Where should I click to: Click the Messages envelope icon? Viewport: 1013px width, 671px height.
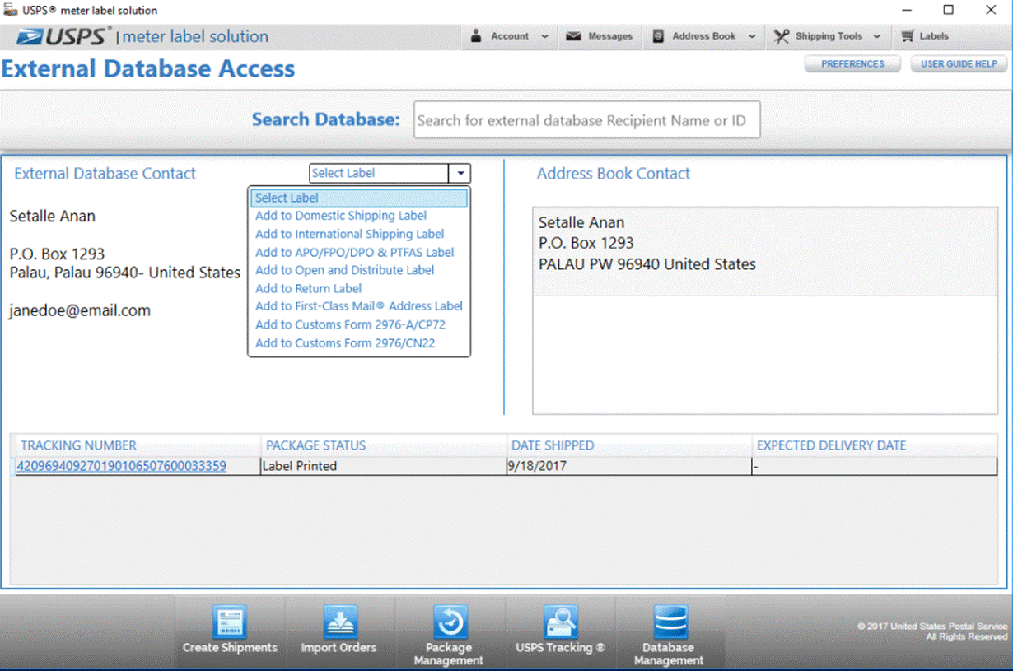click(x=573, y=36)
